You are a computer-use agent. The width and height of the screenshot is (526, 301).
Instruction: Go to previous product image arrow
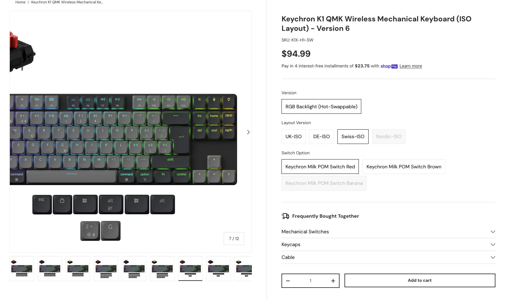coord(13,132)
